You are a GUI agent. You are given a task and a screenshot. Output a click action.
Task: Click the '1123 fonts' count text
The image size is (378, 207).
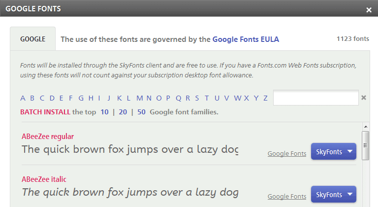[353, 38]
